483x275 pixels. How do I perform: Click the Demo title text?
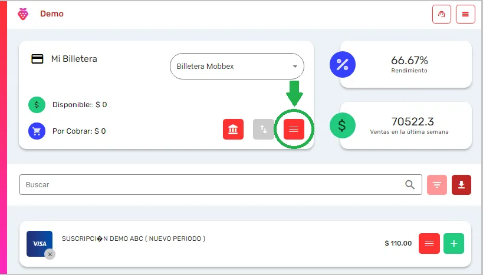52,14
